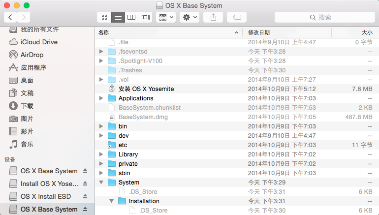Expand the Applications folder
The height and width of the screenshot is (215, 379).
[x=101, y=98]
